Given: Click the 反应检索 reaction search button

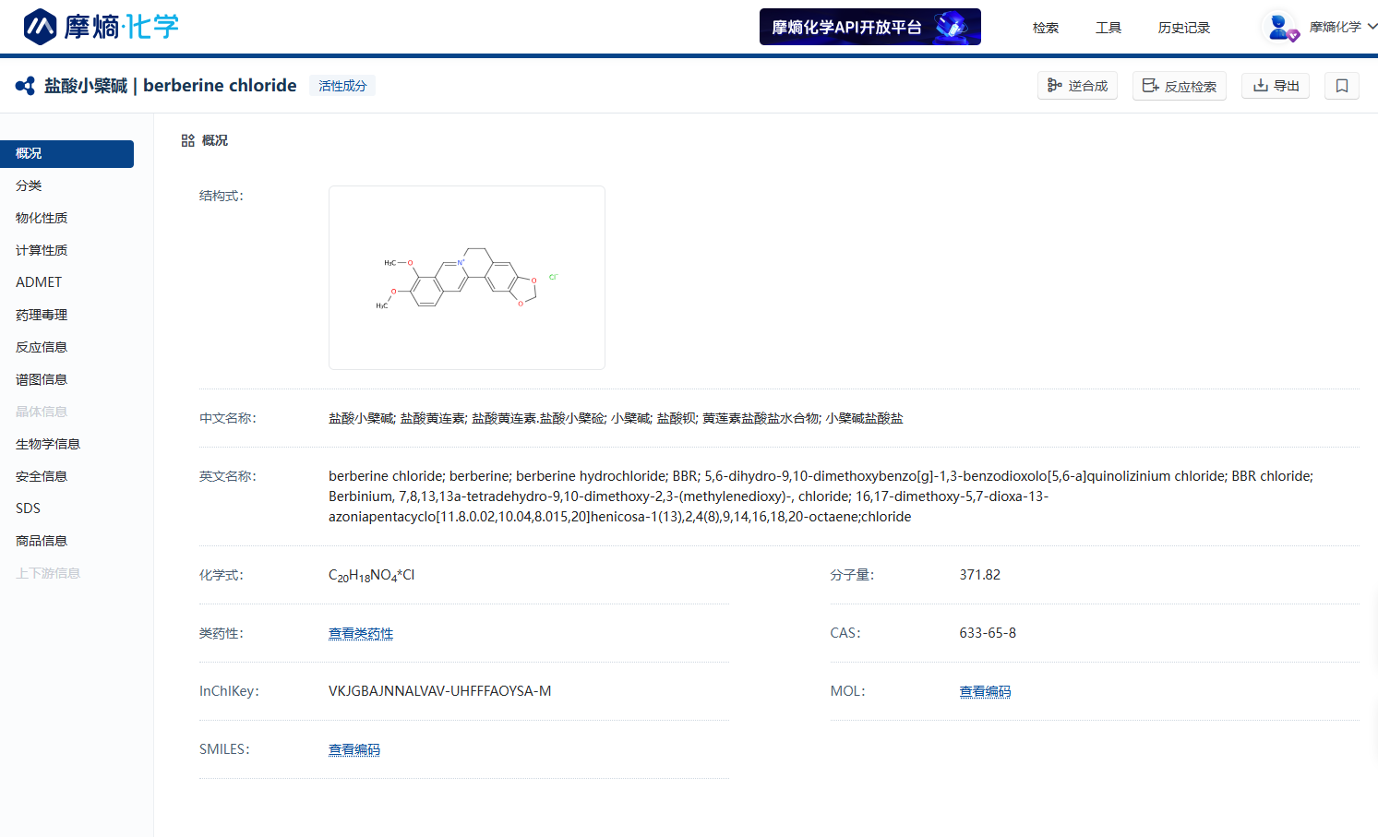Looking at the screenshot, I should (1179, 86).
